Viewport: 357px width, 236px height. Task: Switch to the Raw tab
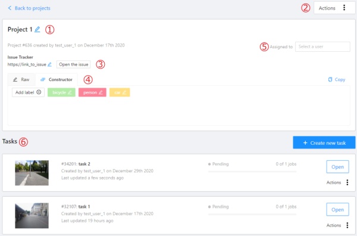pyautogui.click(x=21, y=80)
